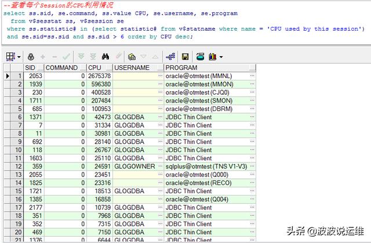Viewport: 371px width, 243px height.
Task: Sort by the CPU column header
Action: 100,68
